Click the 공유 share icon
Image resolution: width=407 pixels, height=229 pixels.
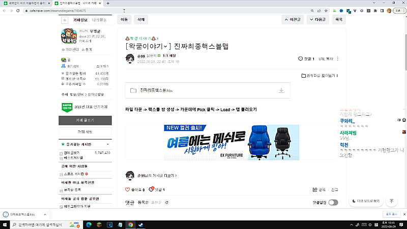point(315,190)
